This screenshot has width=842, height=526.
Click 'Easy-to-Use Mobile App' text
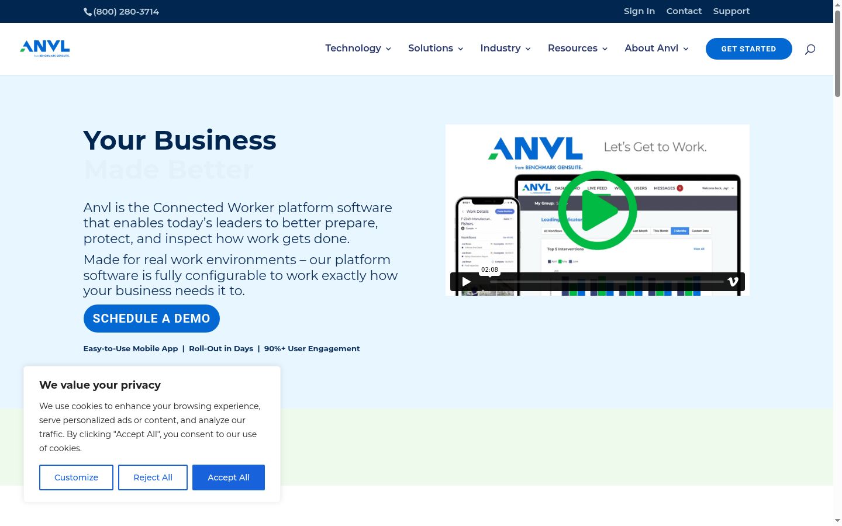[x=130, y=349]
